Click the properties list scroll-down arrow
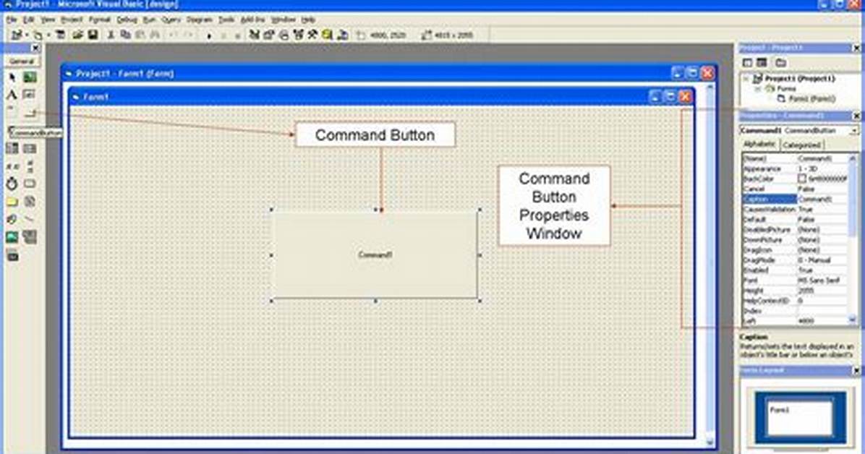This screenshot has height=454, width=865. point(852,320)
